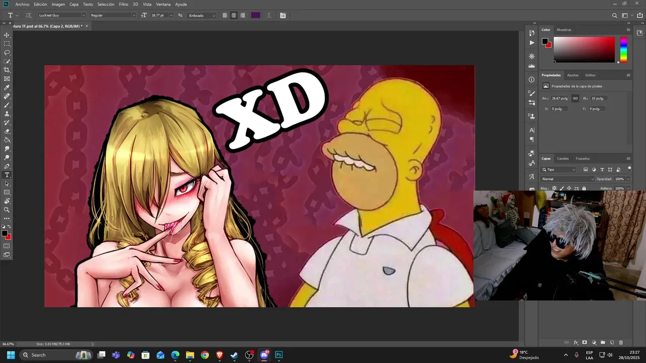Open the Ventana menu
The width and height of the screenshot is (646, 363).
coord(163,4)
